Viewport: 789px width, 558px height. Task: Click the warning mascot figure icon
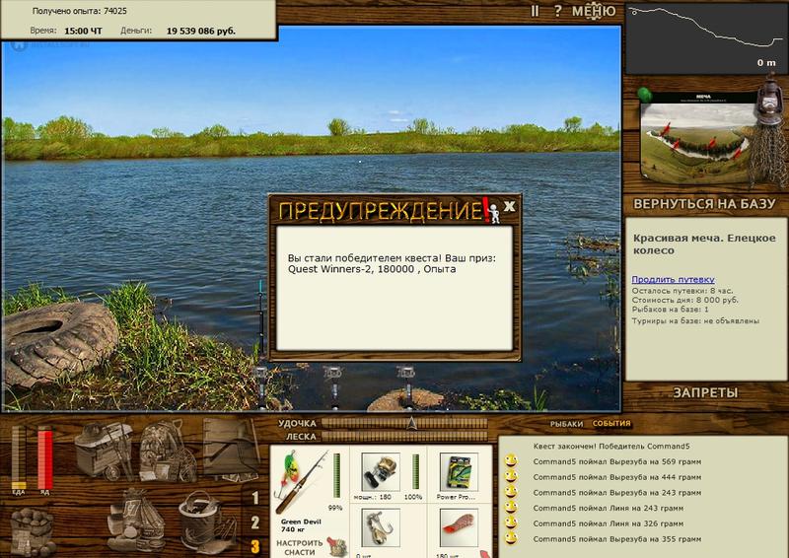495,212
